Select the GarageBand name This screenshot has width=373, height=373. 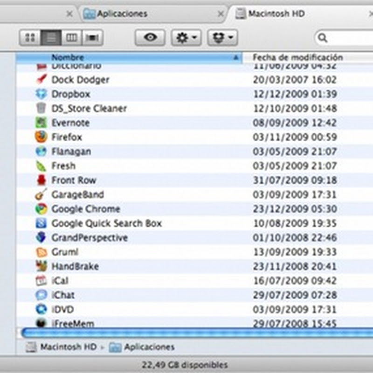coord(78,194)
